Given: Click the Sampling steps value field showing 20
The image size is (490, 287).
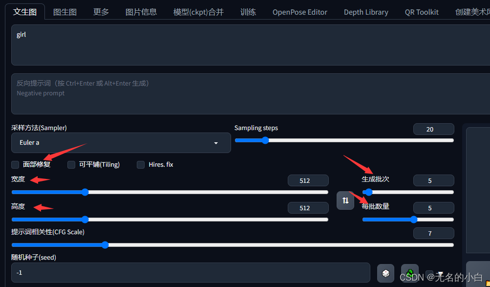Looking at the screenshot, I should coord(434,129).
